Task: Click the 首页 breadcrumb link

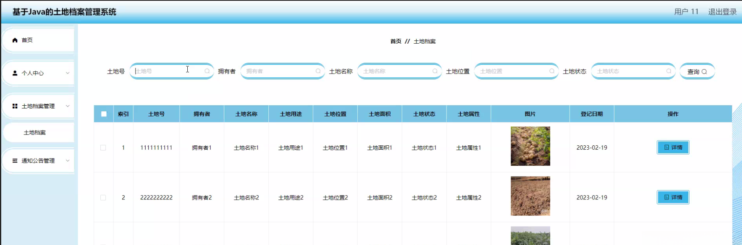Action: pyautogui.click(x=396, y=41)
